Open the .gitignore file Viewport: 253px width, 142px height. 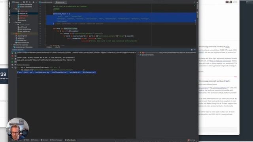click(x=21, y=38)
